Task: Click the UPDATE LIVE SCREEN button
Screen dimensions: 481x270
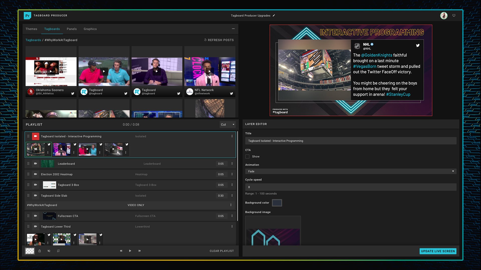Action: (438, 251)
